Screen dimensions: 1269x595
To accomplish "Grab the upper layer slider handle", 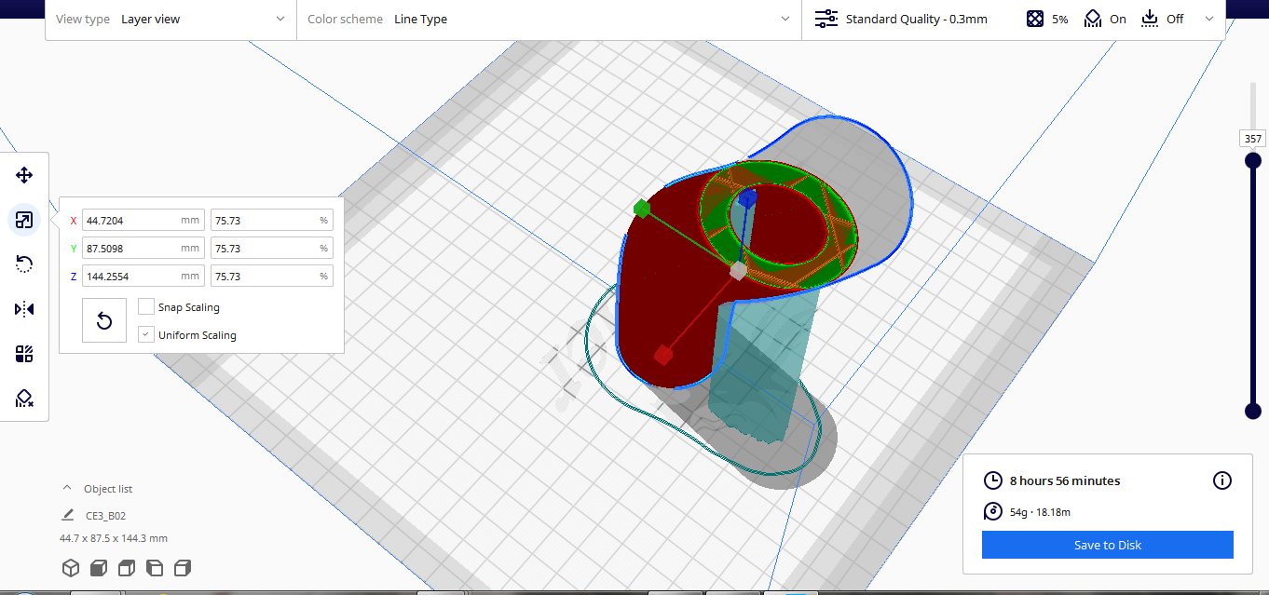I will coord(1253,161).
